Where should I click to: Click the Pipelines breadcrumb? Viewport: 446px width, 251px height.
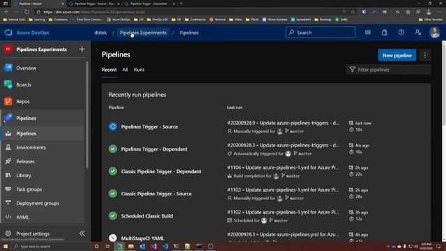[x=189, y=33]
